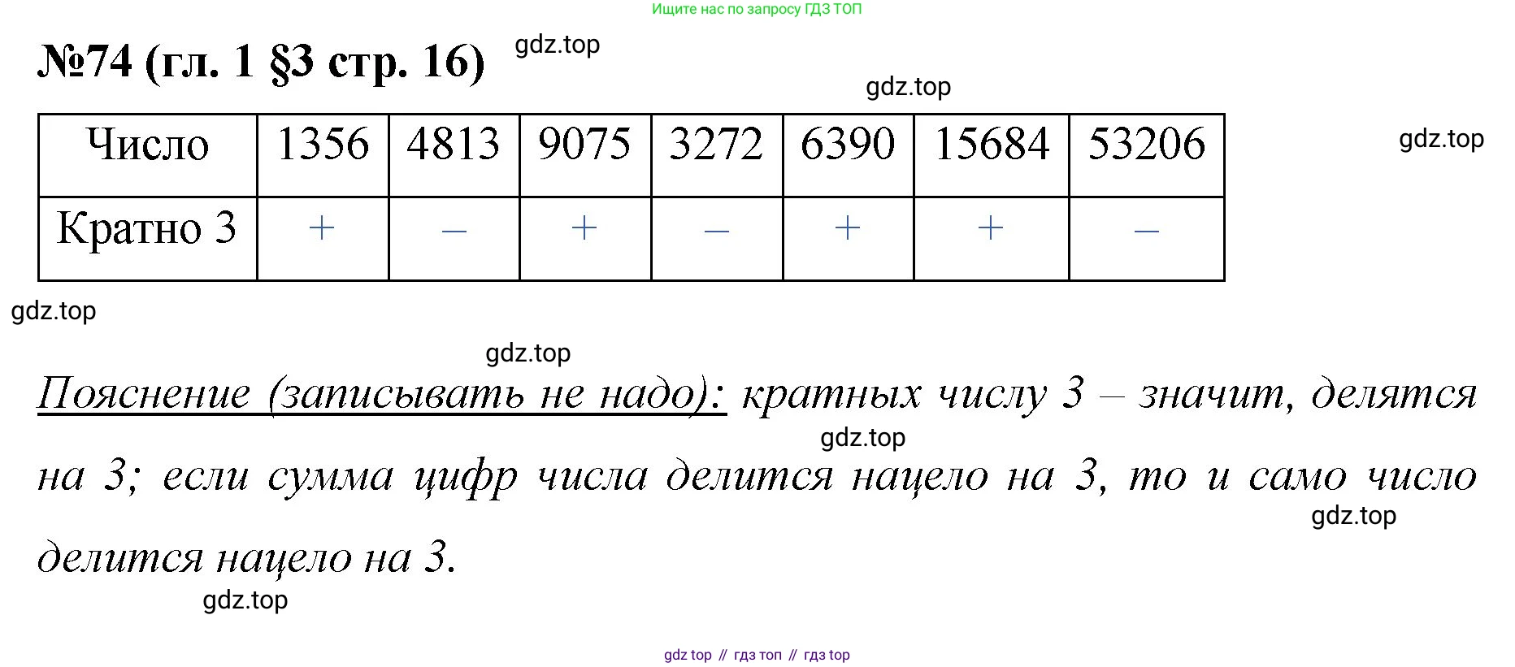Click the plus sign below 15684
The width and height of the screenshot is (1515, 667).
click(x=991, y=228)
